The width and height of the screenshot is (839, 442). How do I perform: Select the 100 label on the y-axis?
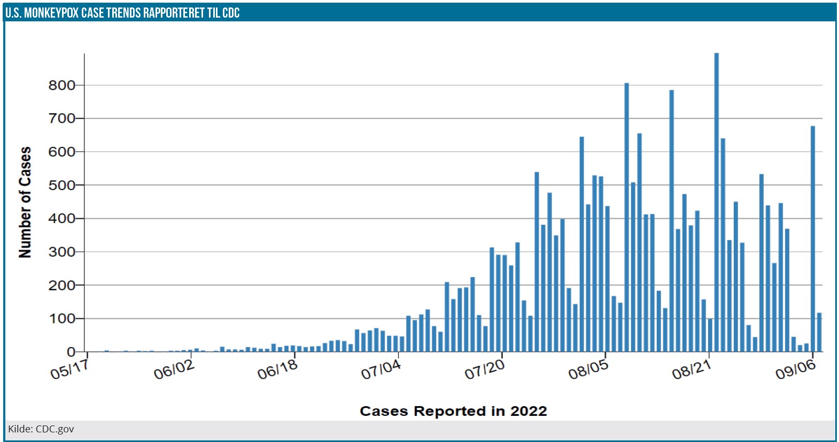pos(61,319)
